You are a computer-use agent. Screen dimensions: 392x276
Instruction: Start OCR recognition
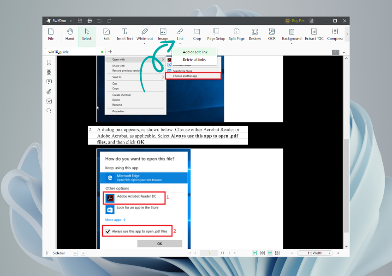click(x=272, y=34)
